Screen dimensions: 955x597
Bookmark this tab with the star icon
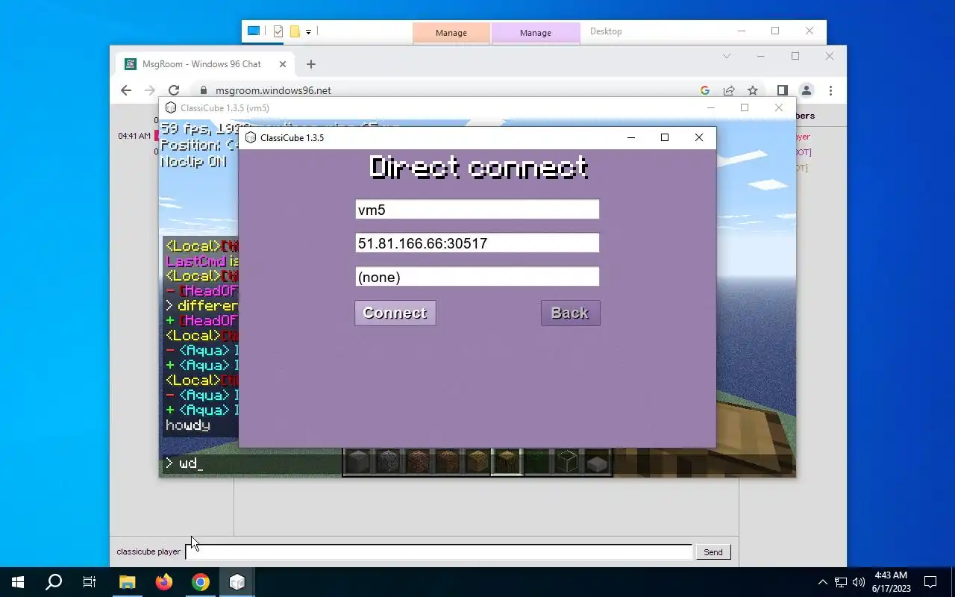coord(753,90)
